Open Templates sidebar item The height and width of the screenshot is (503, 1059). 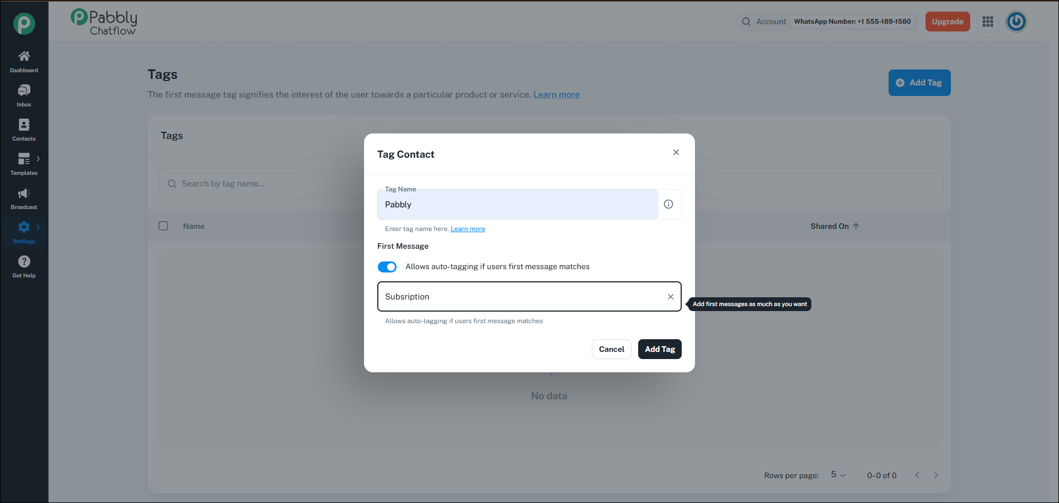(24, 164)
